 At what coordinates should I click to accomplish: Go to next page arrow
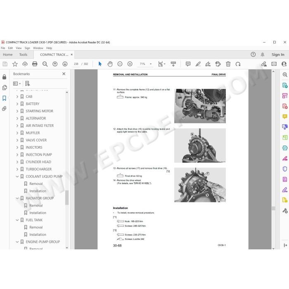point(65,64)
